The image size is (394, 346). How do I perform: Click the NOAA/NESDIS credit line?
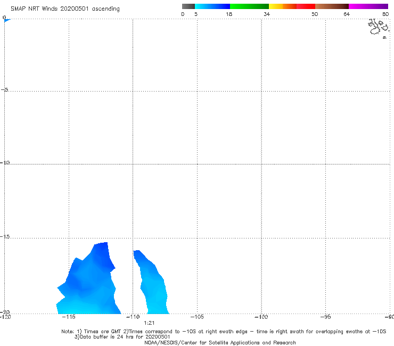tap(220, 342)
